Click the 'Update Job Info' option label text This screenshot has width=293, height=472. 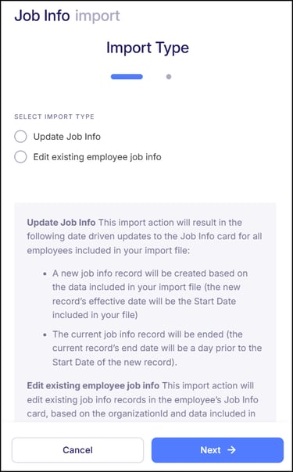coord(66,137)
